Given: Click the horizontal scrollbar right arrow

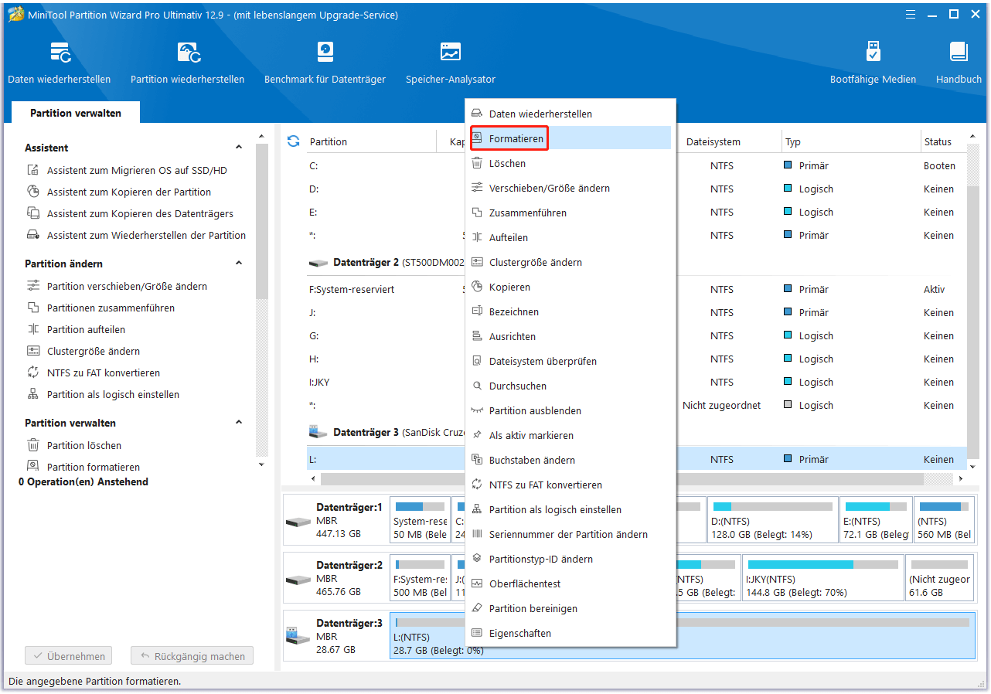Looking at the screenshot, I should (x=962, y=479).
